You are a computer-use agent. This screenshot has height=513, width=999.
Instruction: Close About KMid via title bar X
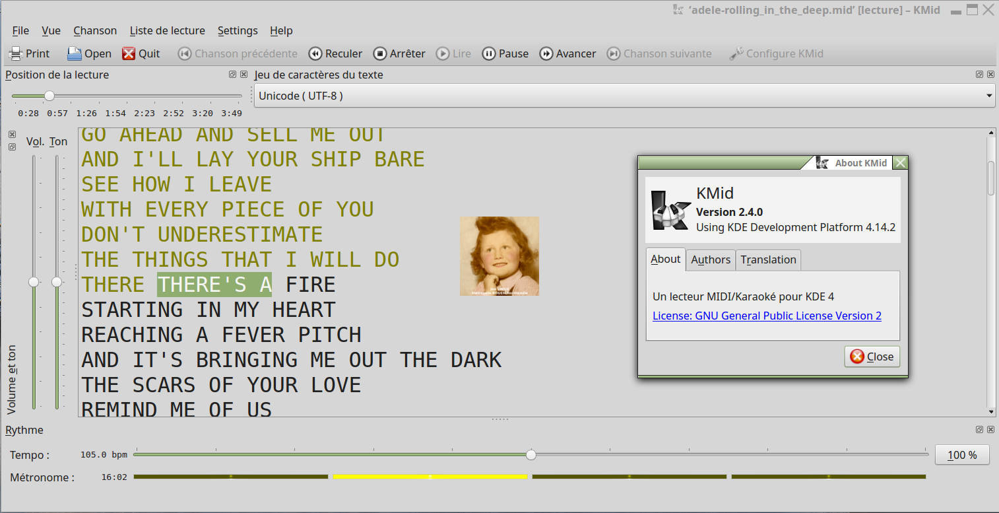[x=900, y=163]
